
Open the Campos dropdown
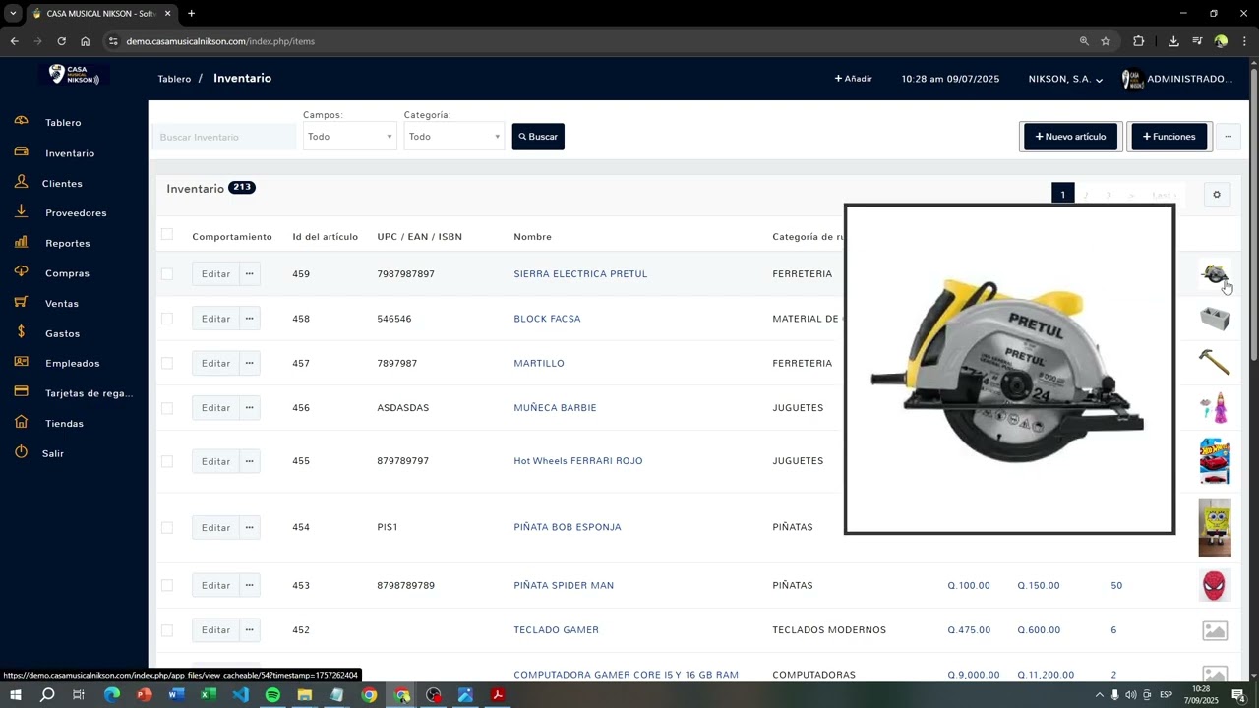point(349,137)
